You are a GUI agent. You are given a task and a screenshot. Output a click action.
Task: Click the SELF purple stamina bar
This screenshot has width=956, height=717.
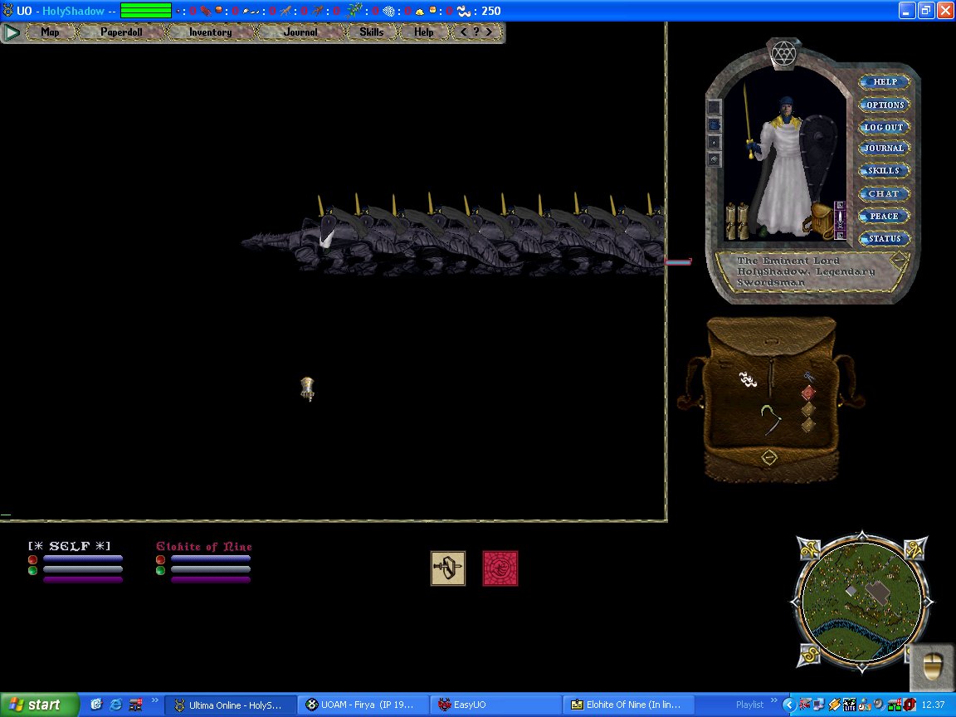83,579
